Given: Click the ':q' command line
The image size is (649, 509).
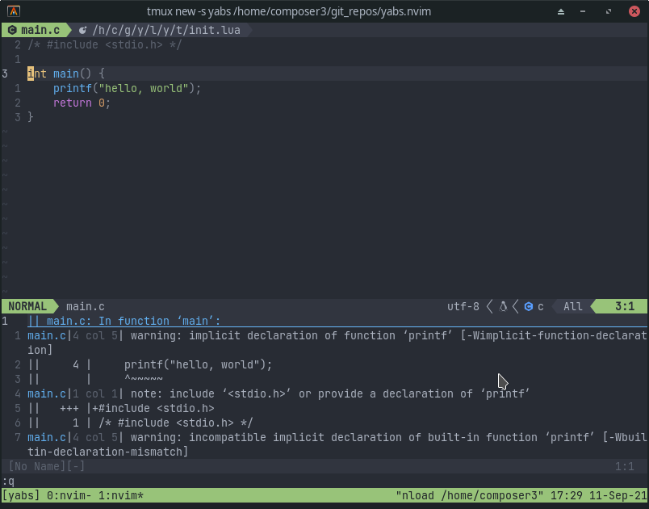Looking at the screenshot, I should click(x=8, y=482).
